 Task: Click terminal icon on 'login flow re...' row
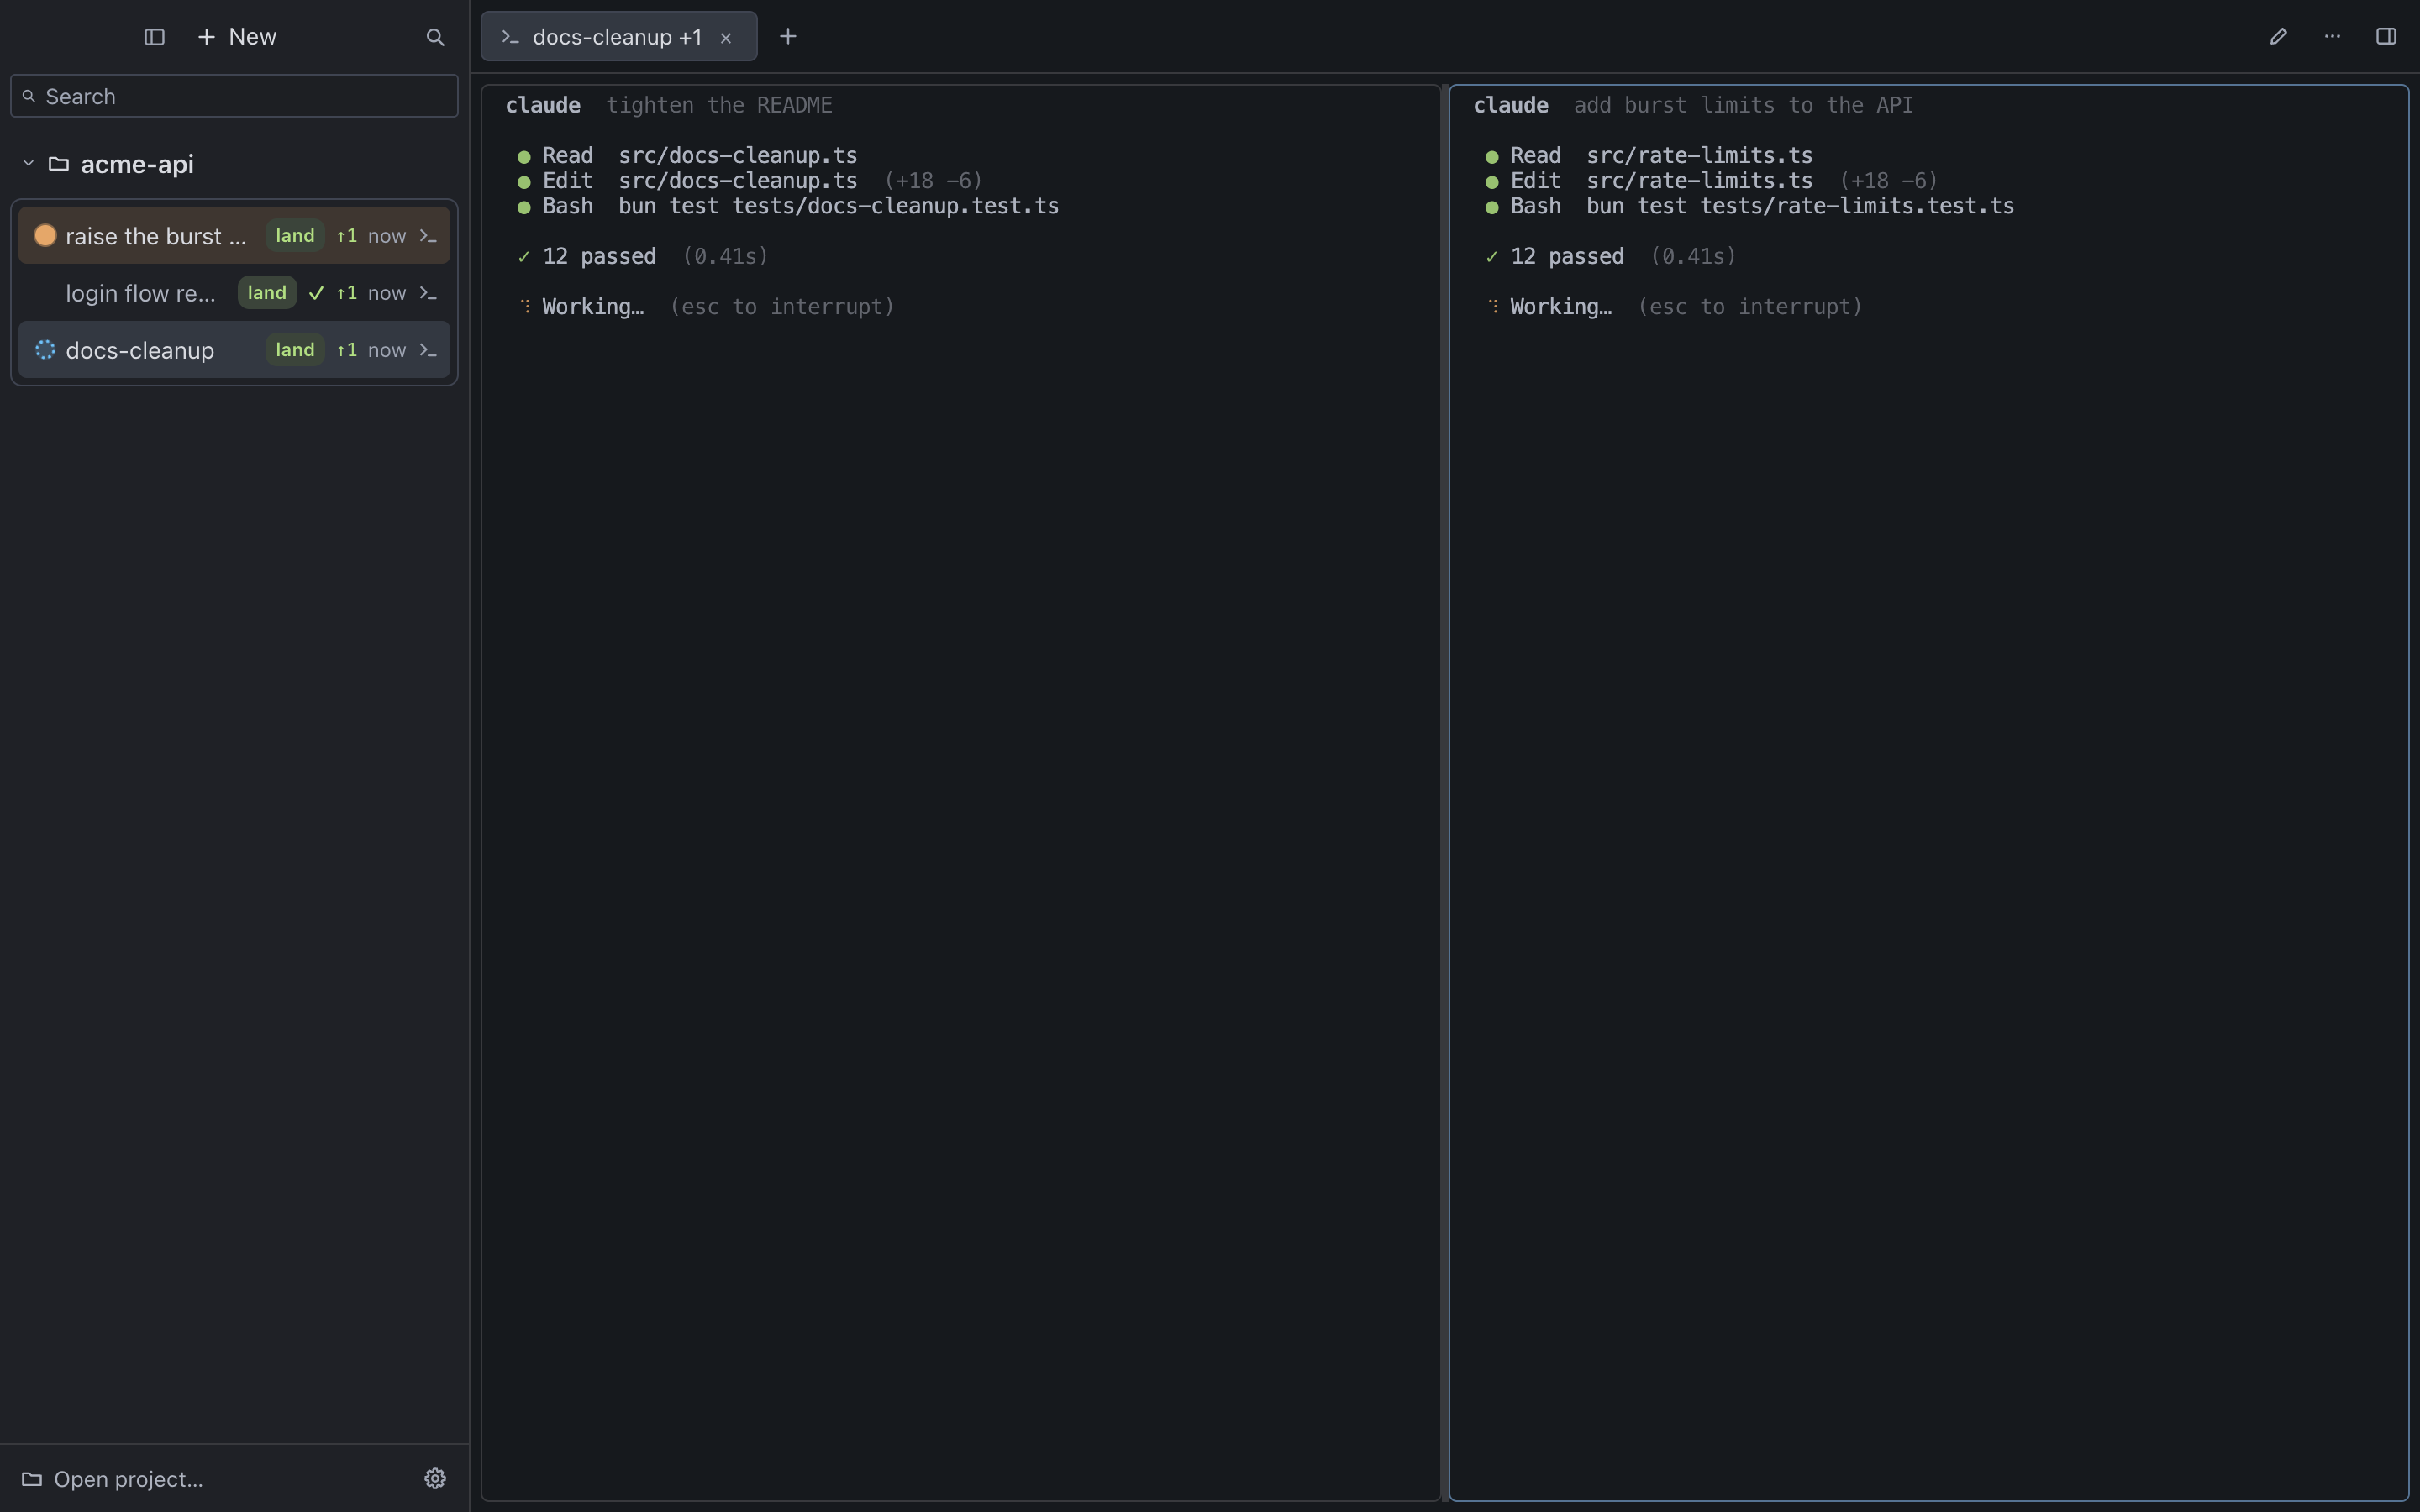point(428,293)
